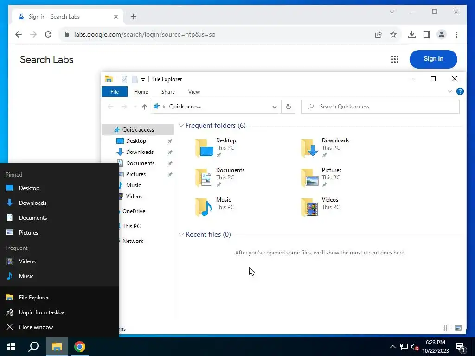475x356 pixels.
Task: Open the File ribbon tab in File Explorer
Action: (x=115, y=92)
